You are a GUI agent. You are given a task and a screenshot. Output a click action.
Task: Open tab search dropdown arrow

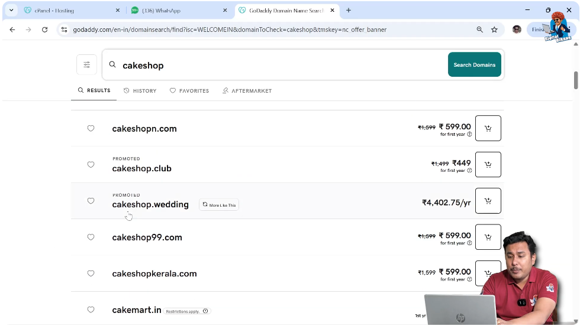tap(11, 11)
